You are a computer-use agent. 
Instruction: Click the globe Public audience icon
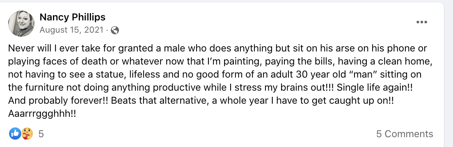115,30
